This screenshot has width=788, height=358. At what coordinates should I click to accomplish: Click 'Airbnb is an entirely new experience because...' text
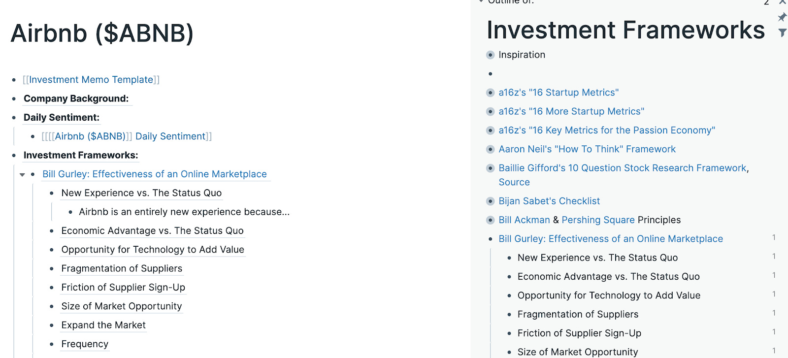pyautogui.click(x=184, y=212)
